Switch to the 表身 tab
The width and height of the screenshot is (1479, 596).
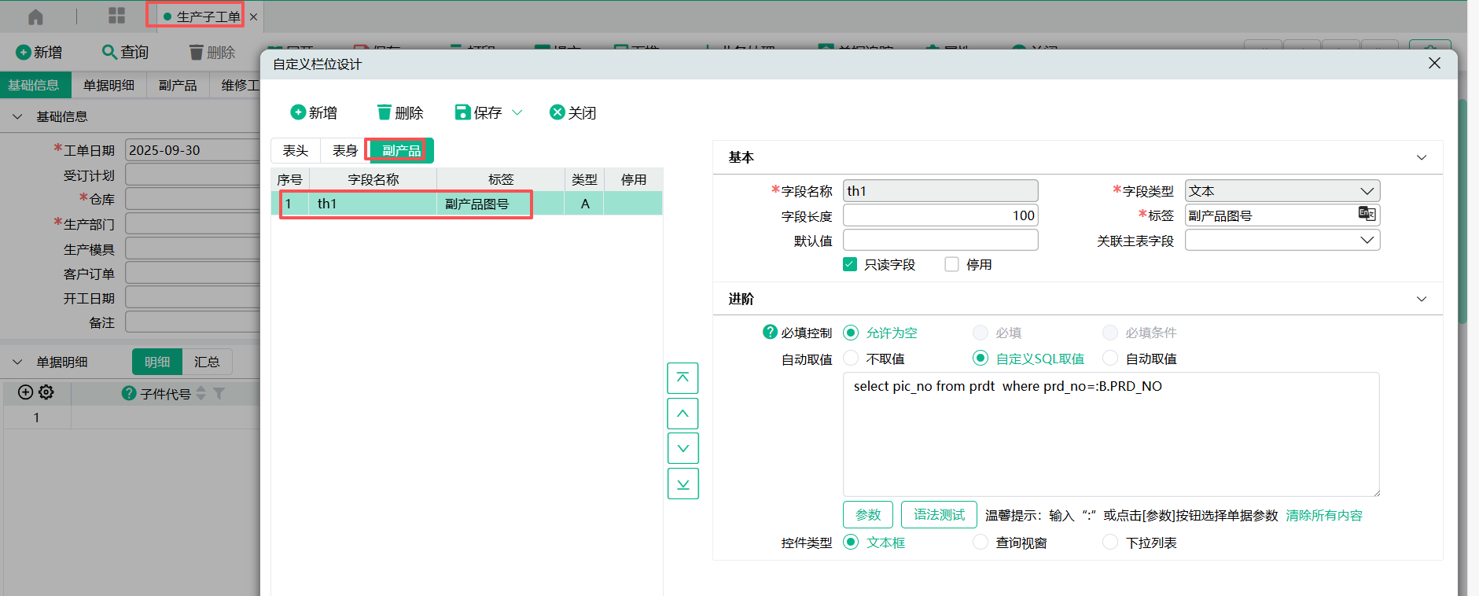click(344, 150)
